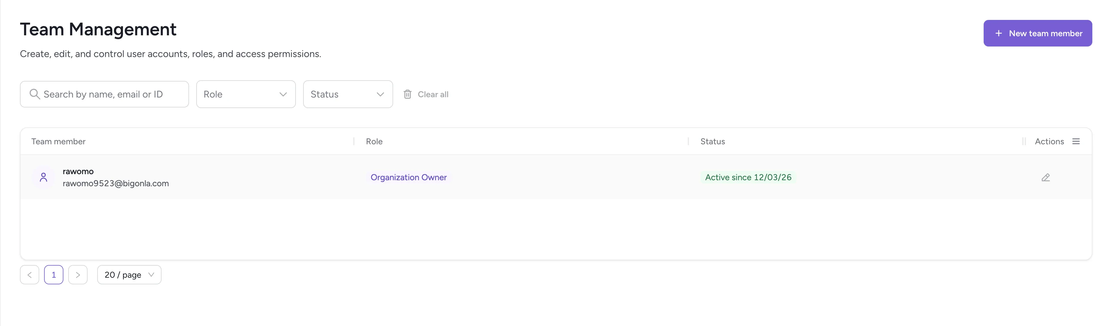Click the next page arrow icon

(x=78, y=274)
